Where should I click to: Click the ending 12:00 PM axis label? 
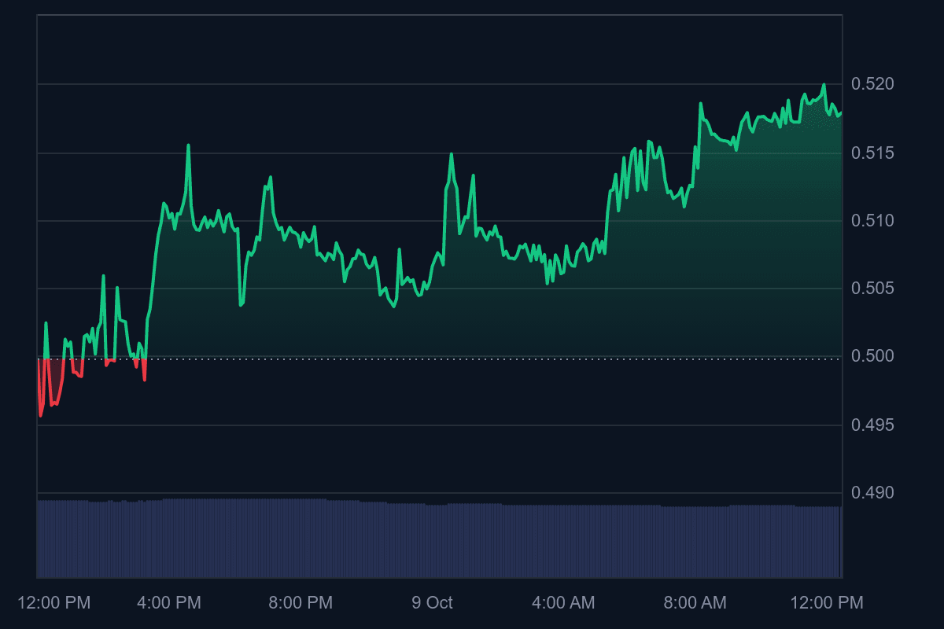coord(827,603)
